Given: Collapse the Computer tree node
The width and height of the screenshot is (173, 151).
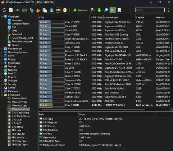Looking at the screenshot, I should [2, 17].
